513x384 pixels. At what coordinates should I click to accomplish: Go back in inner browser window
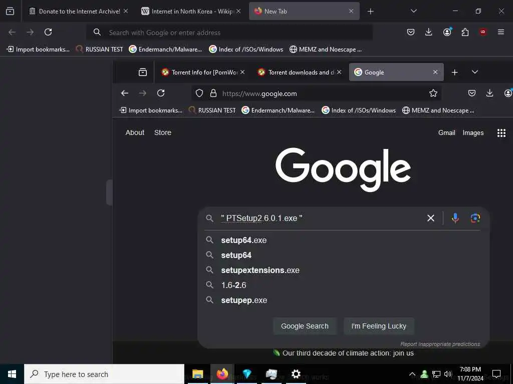pos(125,93)
